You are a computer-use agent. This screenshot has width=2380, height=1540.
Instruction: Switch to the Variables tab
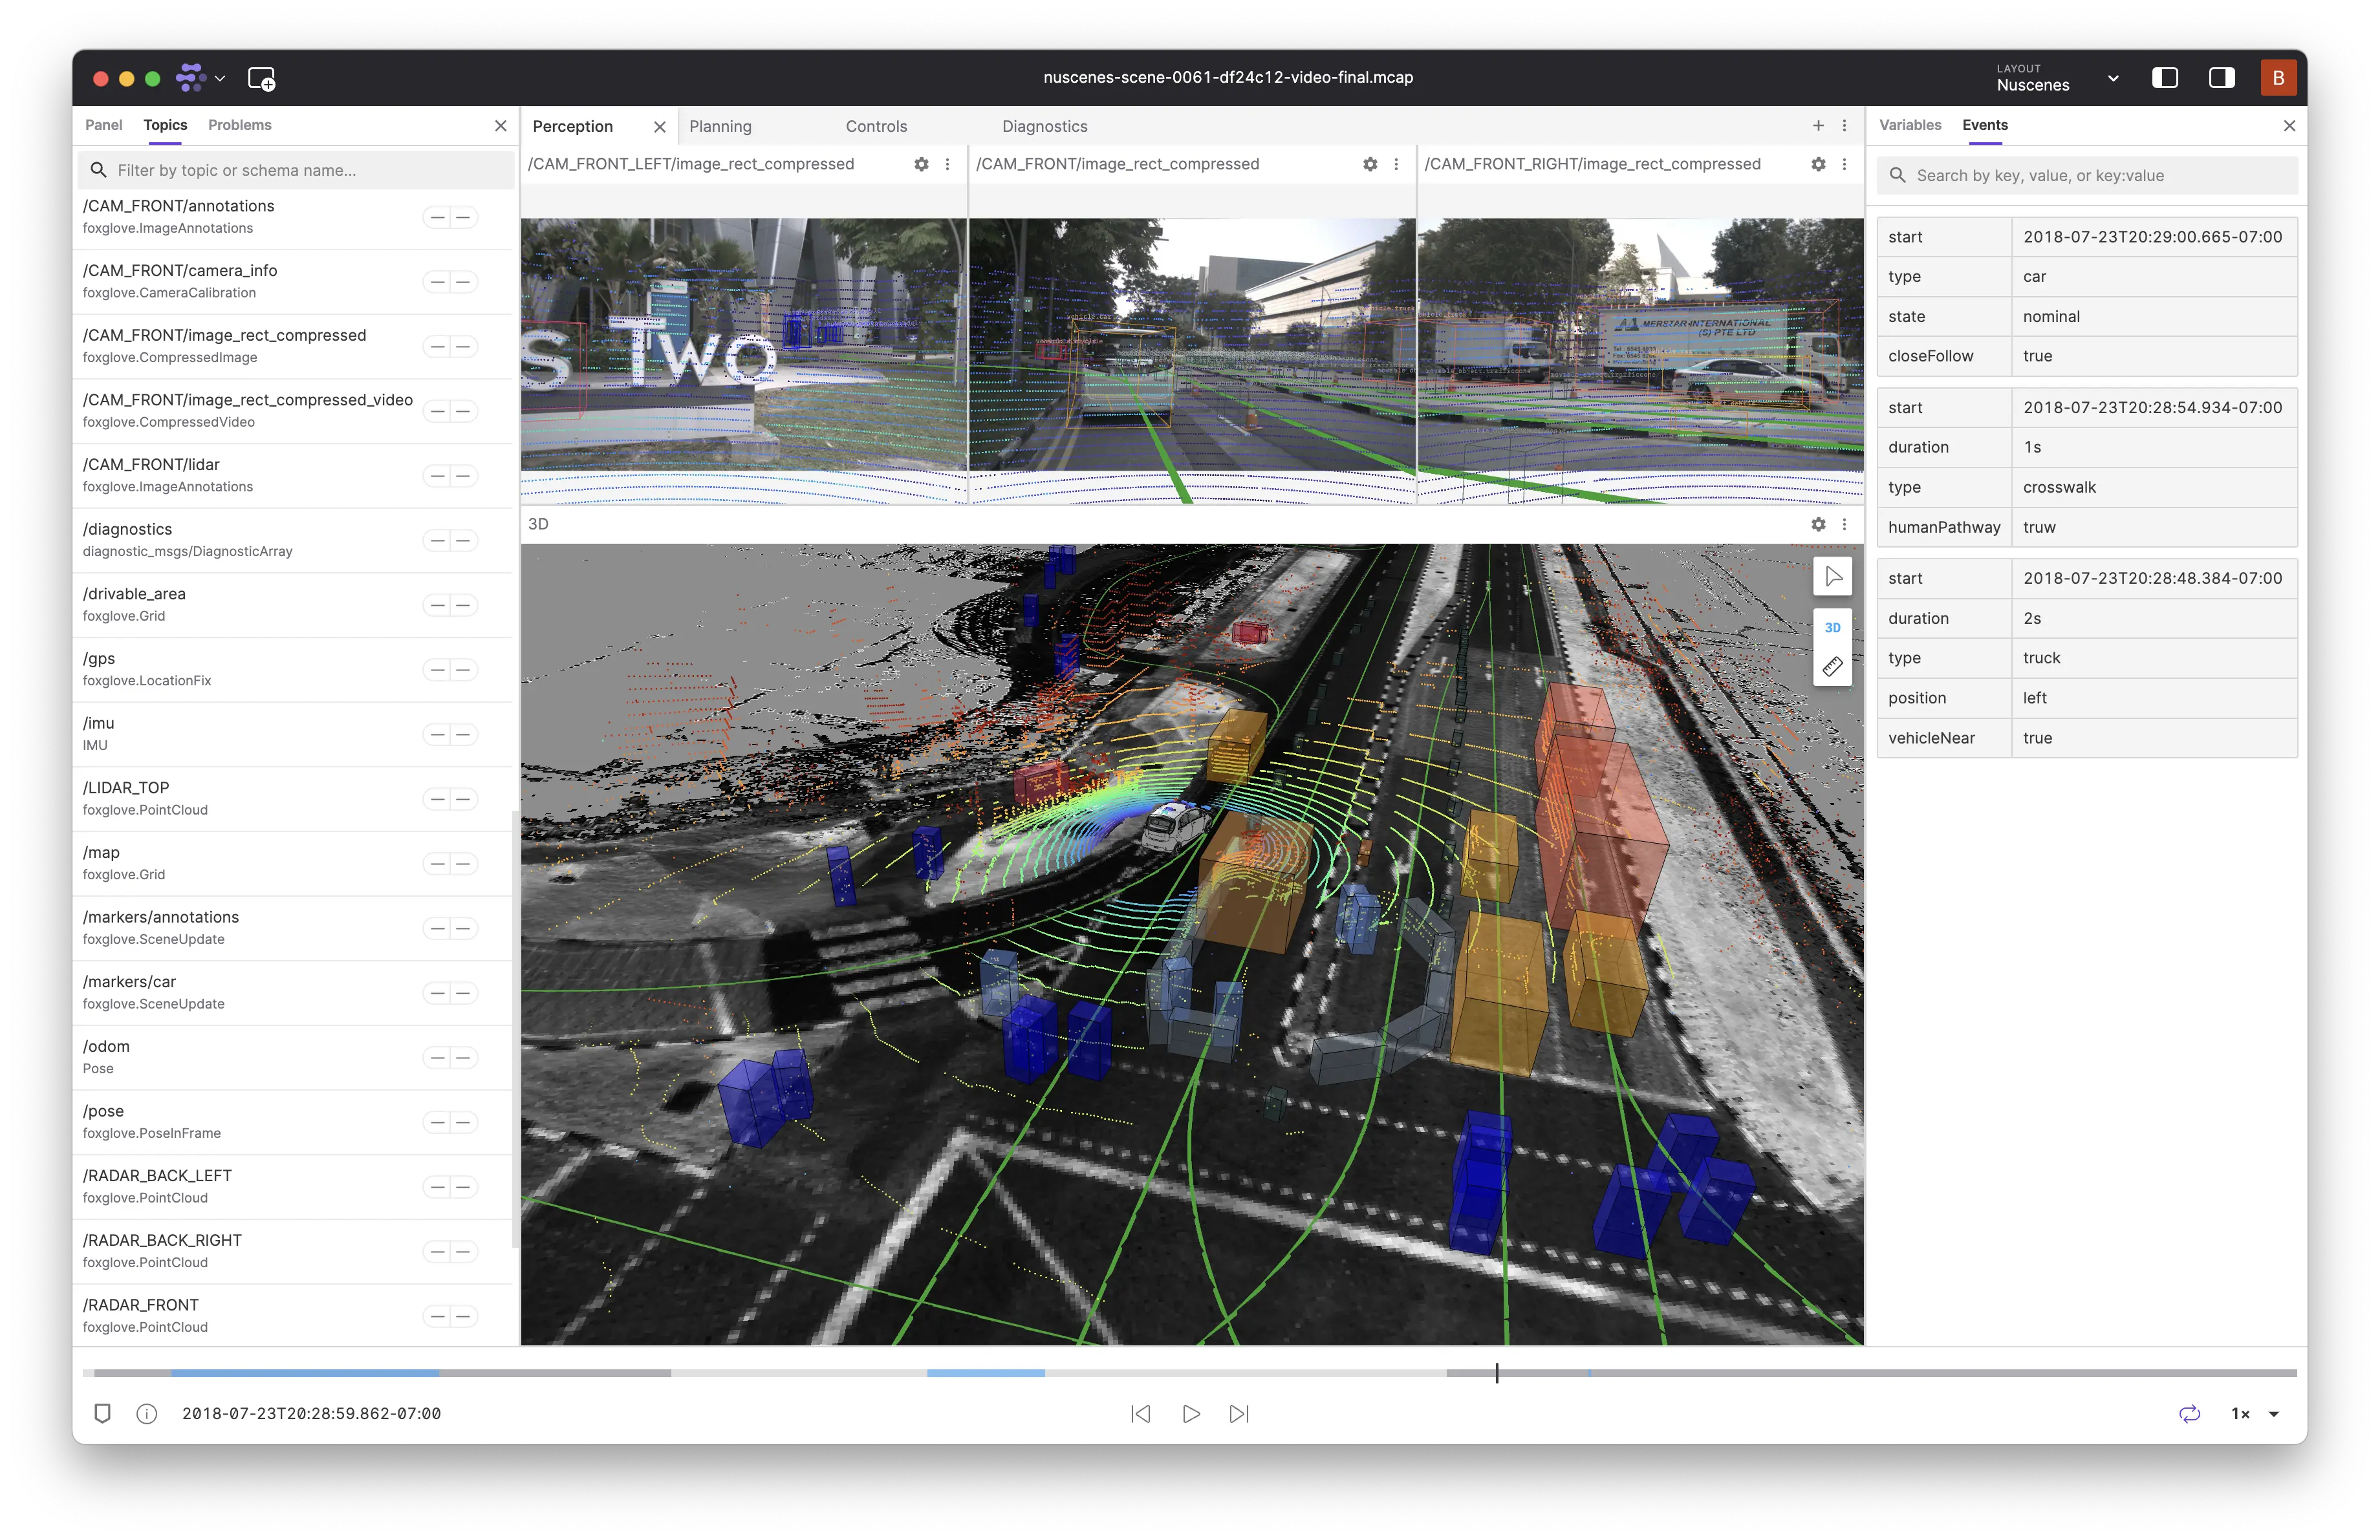1909,125
